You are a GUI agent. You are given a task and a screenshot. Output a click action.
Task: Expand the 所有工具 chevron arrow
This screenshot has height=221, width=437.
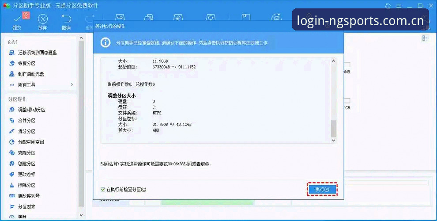72,84
